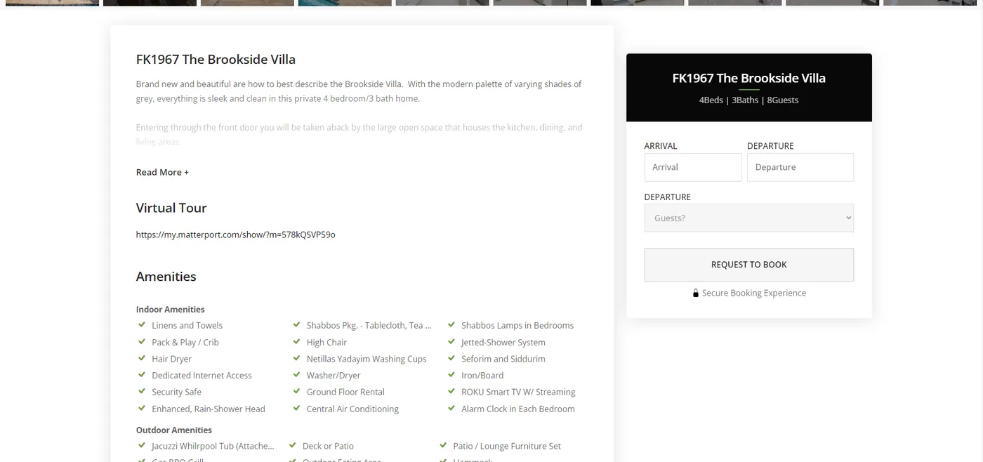Click checkmark beside Seforim and Siddurim
This screenshot has height=462, width=983.
click(451, 358)
